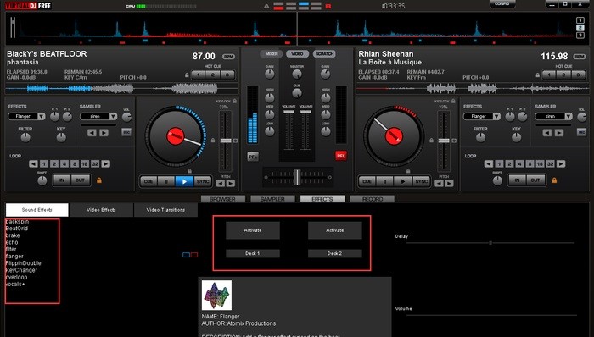Image resolution: width=594 pixels, height=337 pixels.
Task: Double the right deck loop with right arrow
Action: pyautogui.click(x=561, y=164)
